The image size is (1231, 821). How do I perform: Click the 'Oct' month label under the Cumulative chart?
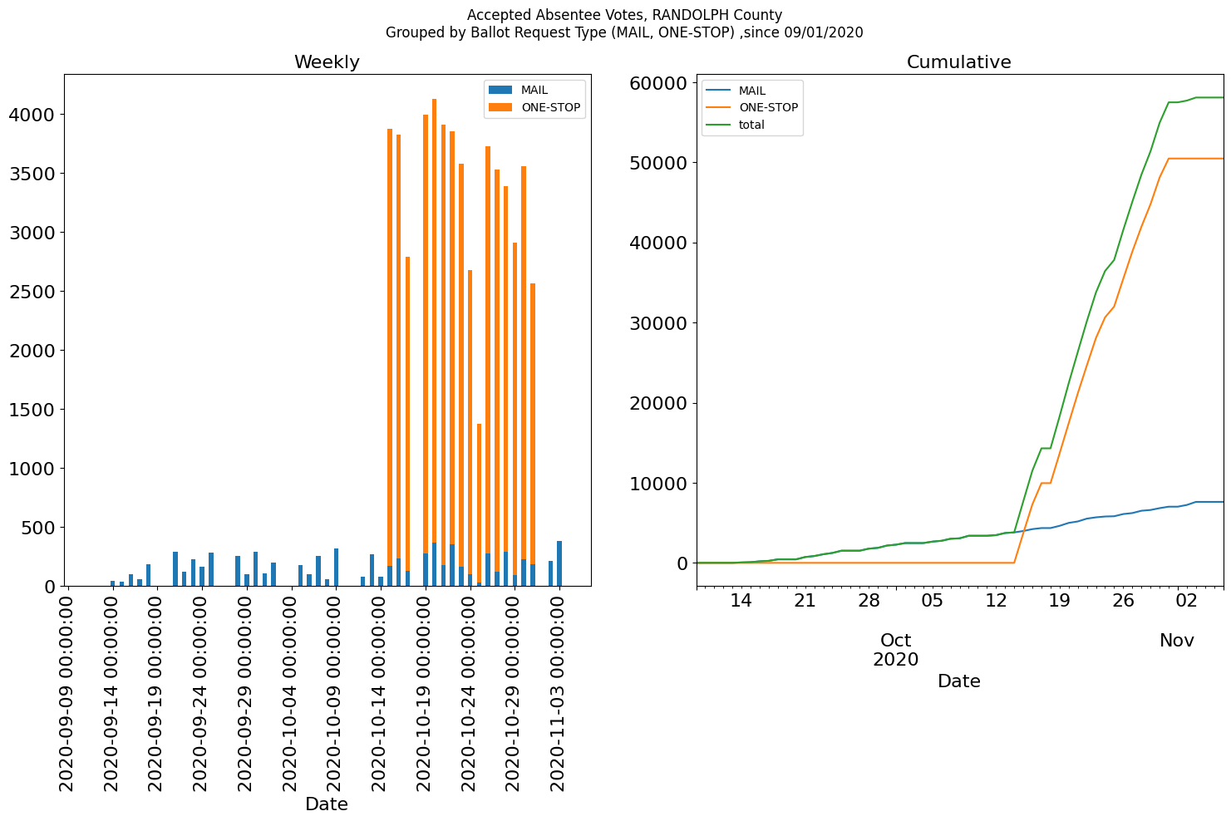point(896,641)
